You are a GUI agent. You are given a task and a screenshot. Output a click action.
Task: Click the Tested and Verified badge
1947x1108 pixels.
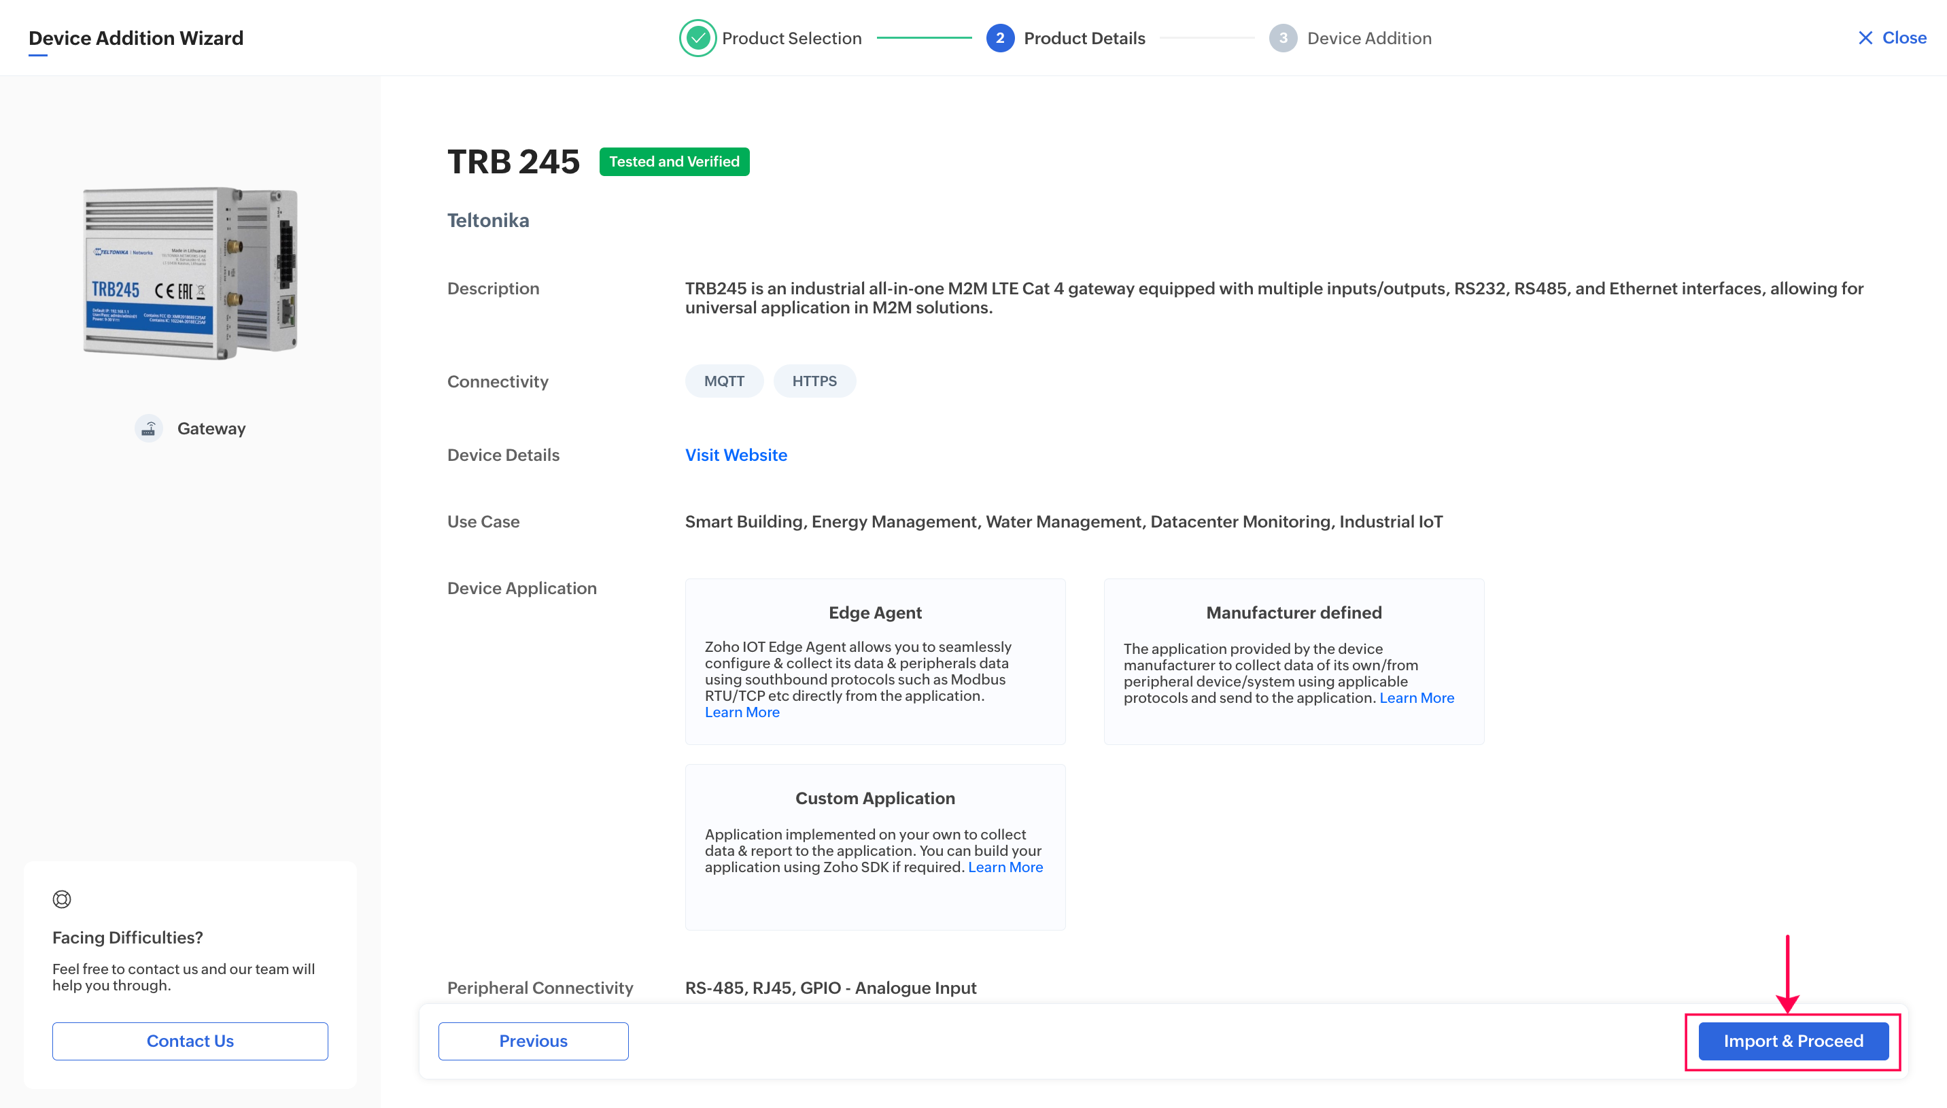click(x=674, y=161)
